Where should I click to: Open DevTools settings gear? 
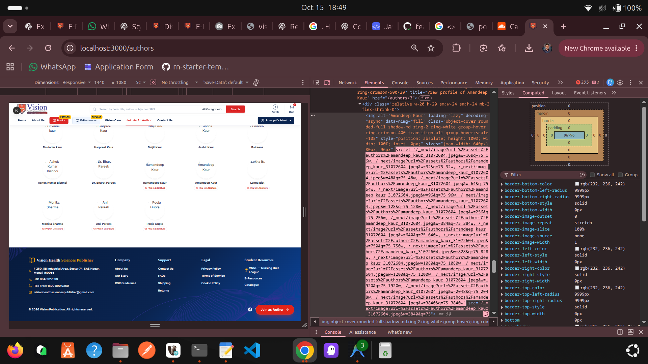(620, 83)
